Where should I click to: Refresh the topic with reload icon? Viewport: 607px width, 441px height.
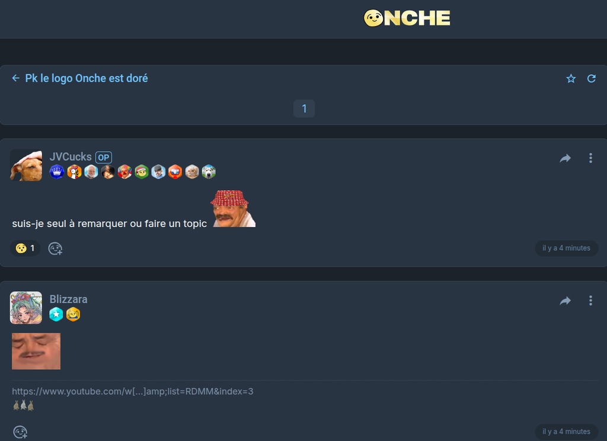click(x=592, y=79)
